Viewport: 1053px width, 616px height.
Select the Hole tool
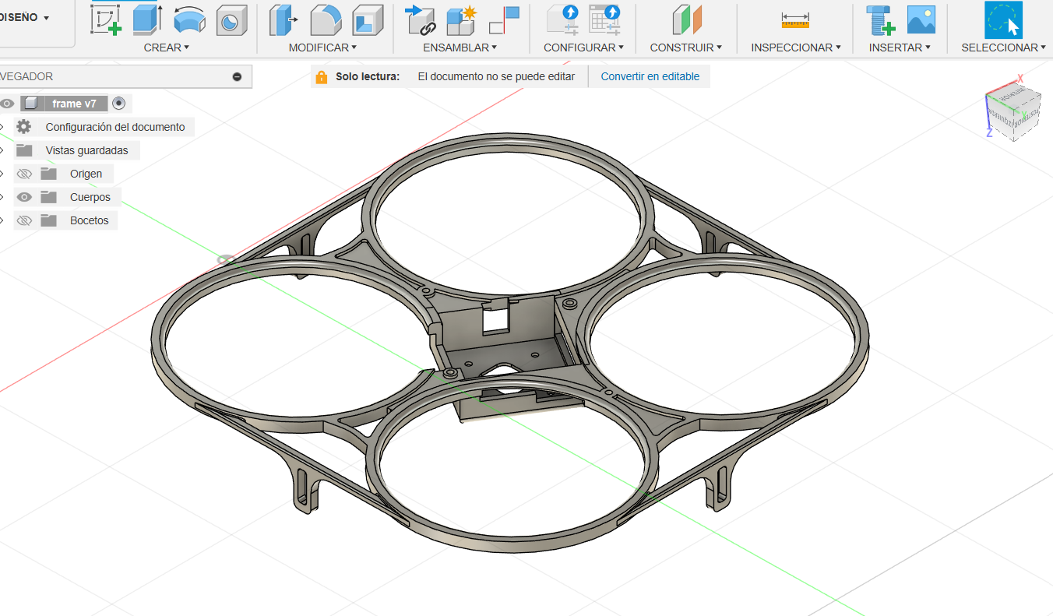231,20
